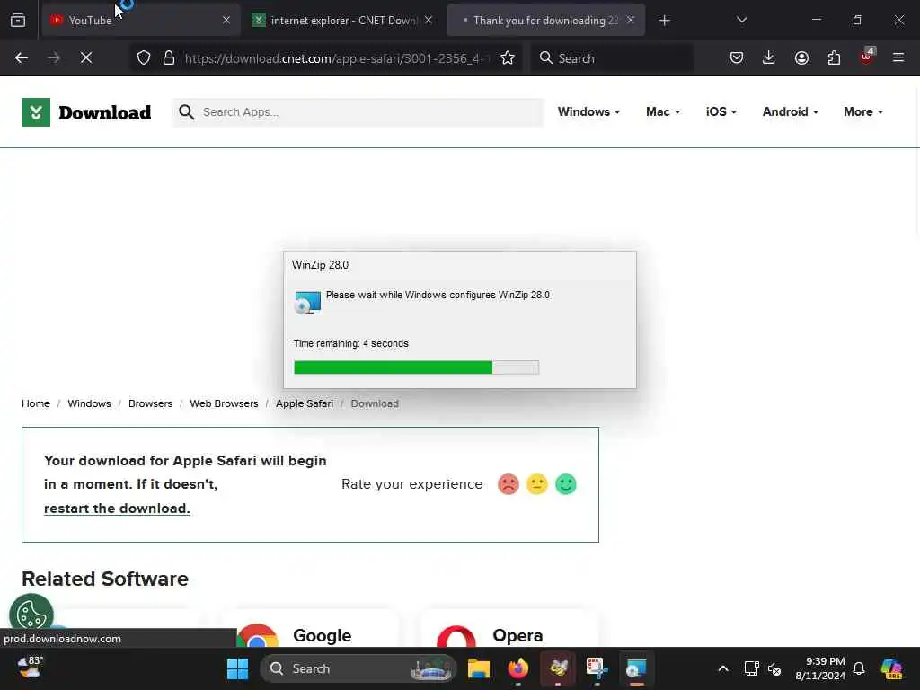The image size is (920, 690).
Task: Bookmark this page with star icon
Action: 508,58
